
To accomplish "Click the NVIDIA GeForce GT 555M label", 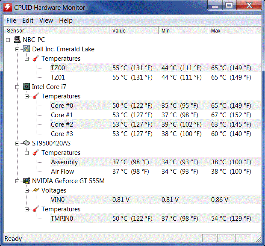I will [68, 181].
